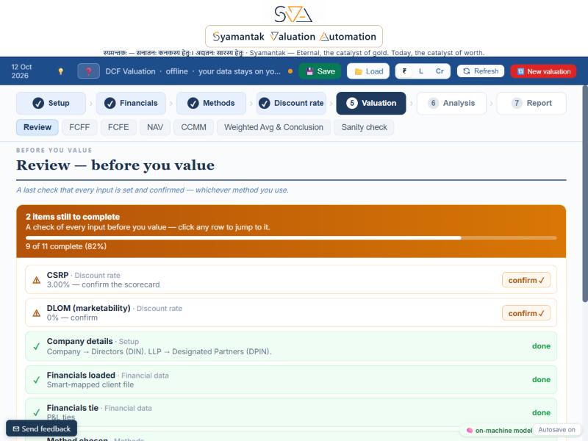Open the NAV sub-tab
Screen dimensions: 588x441
[x=155, y=127]
